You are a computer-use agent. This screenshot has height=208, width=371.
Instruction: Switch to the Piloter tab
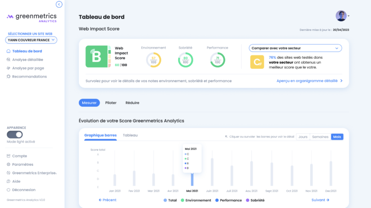[111, 103]
